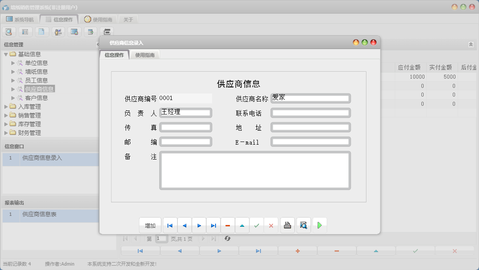Expand the 入库管理 folder in the tree

[6, 106]
